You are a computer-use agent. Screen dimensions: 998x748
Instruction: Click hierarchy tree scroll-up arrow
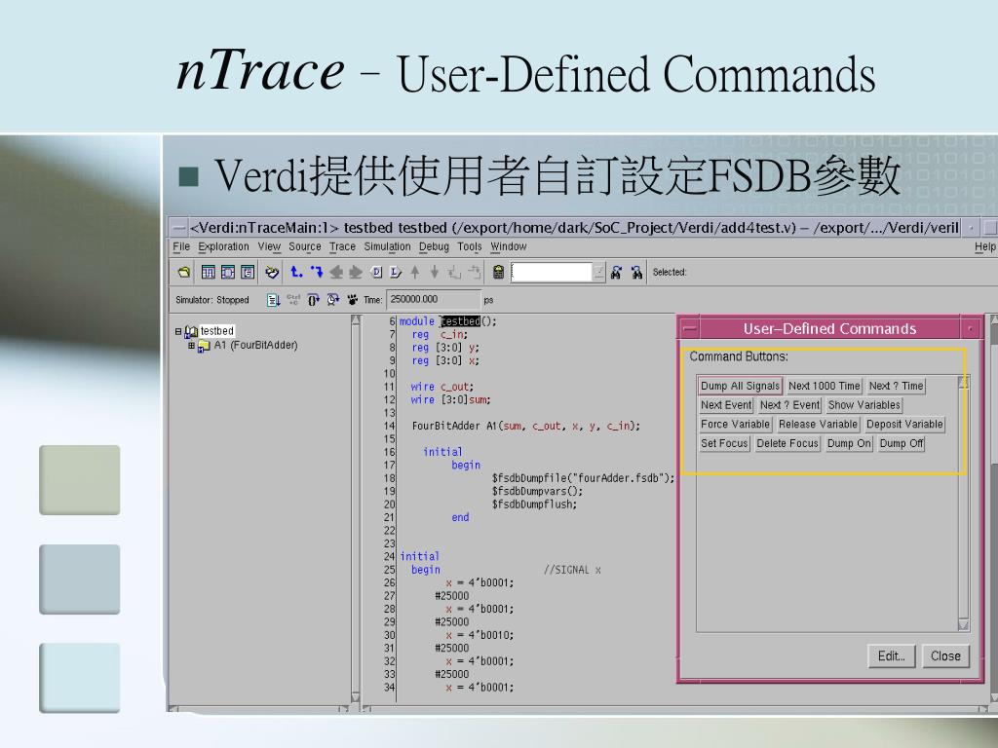coord(355,320)
